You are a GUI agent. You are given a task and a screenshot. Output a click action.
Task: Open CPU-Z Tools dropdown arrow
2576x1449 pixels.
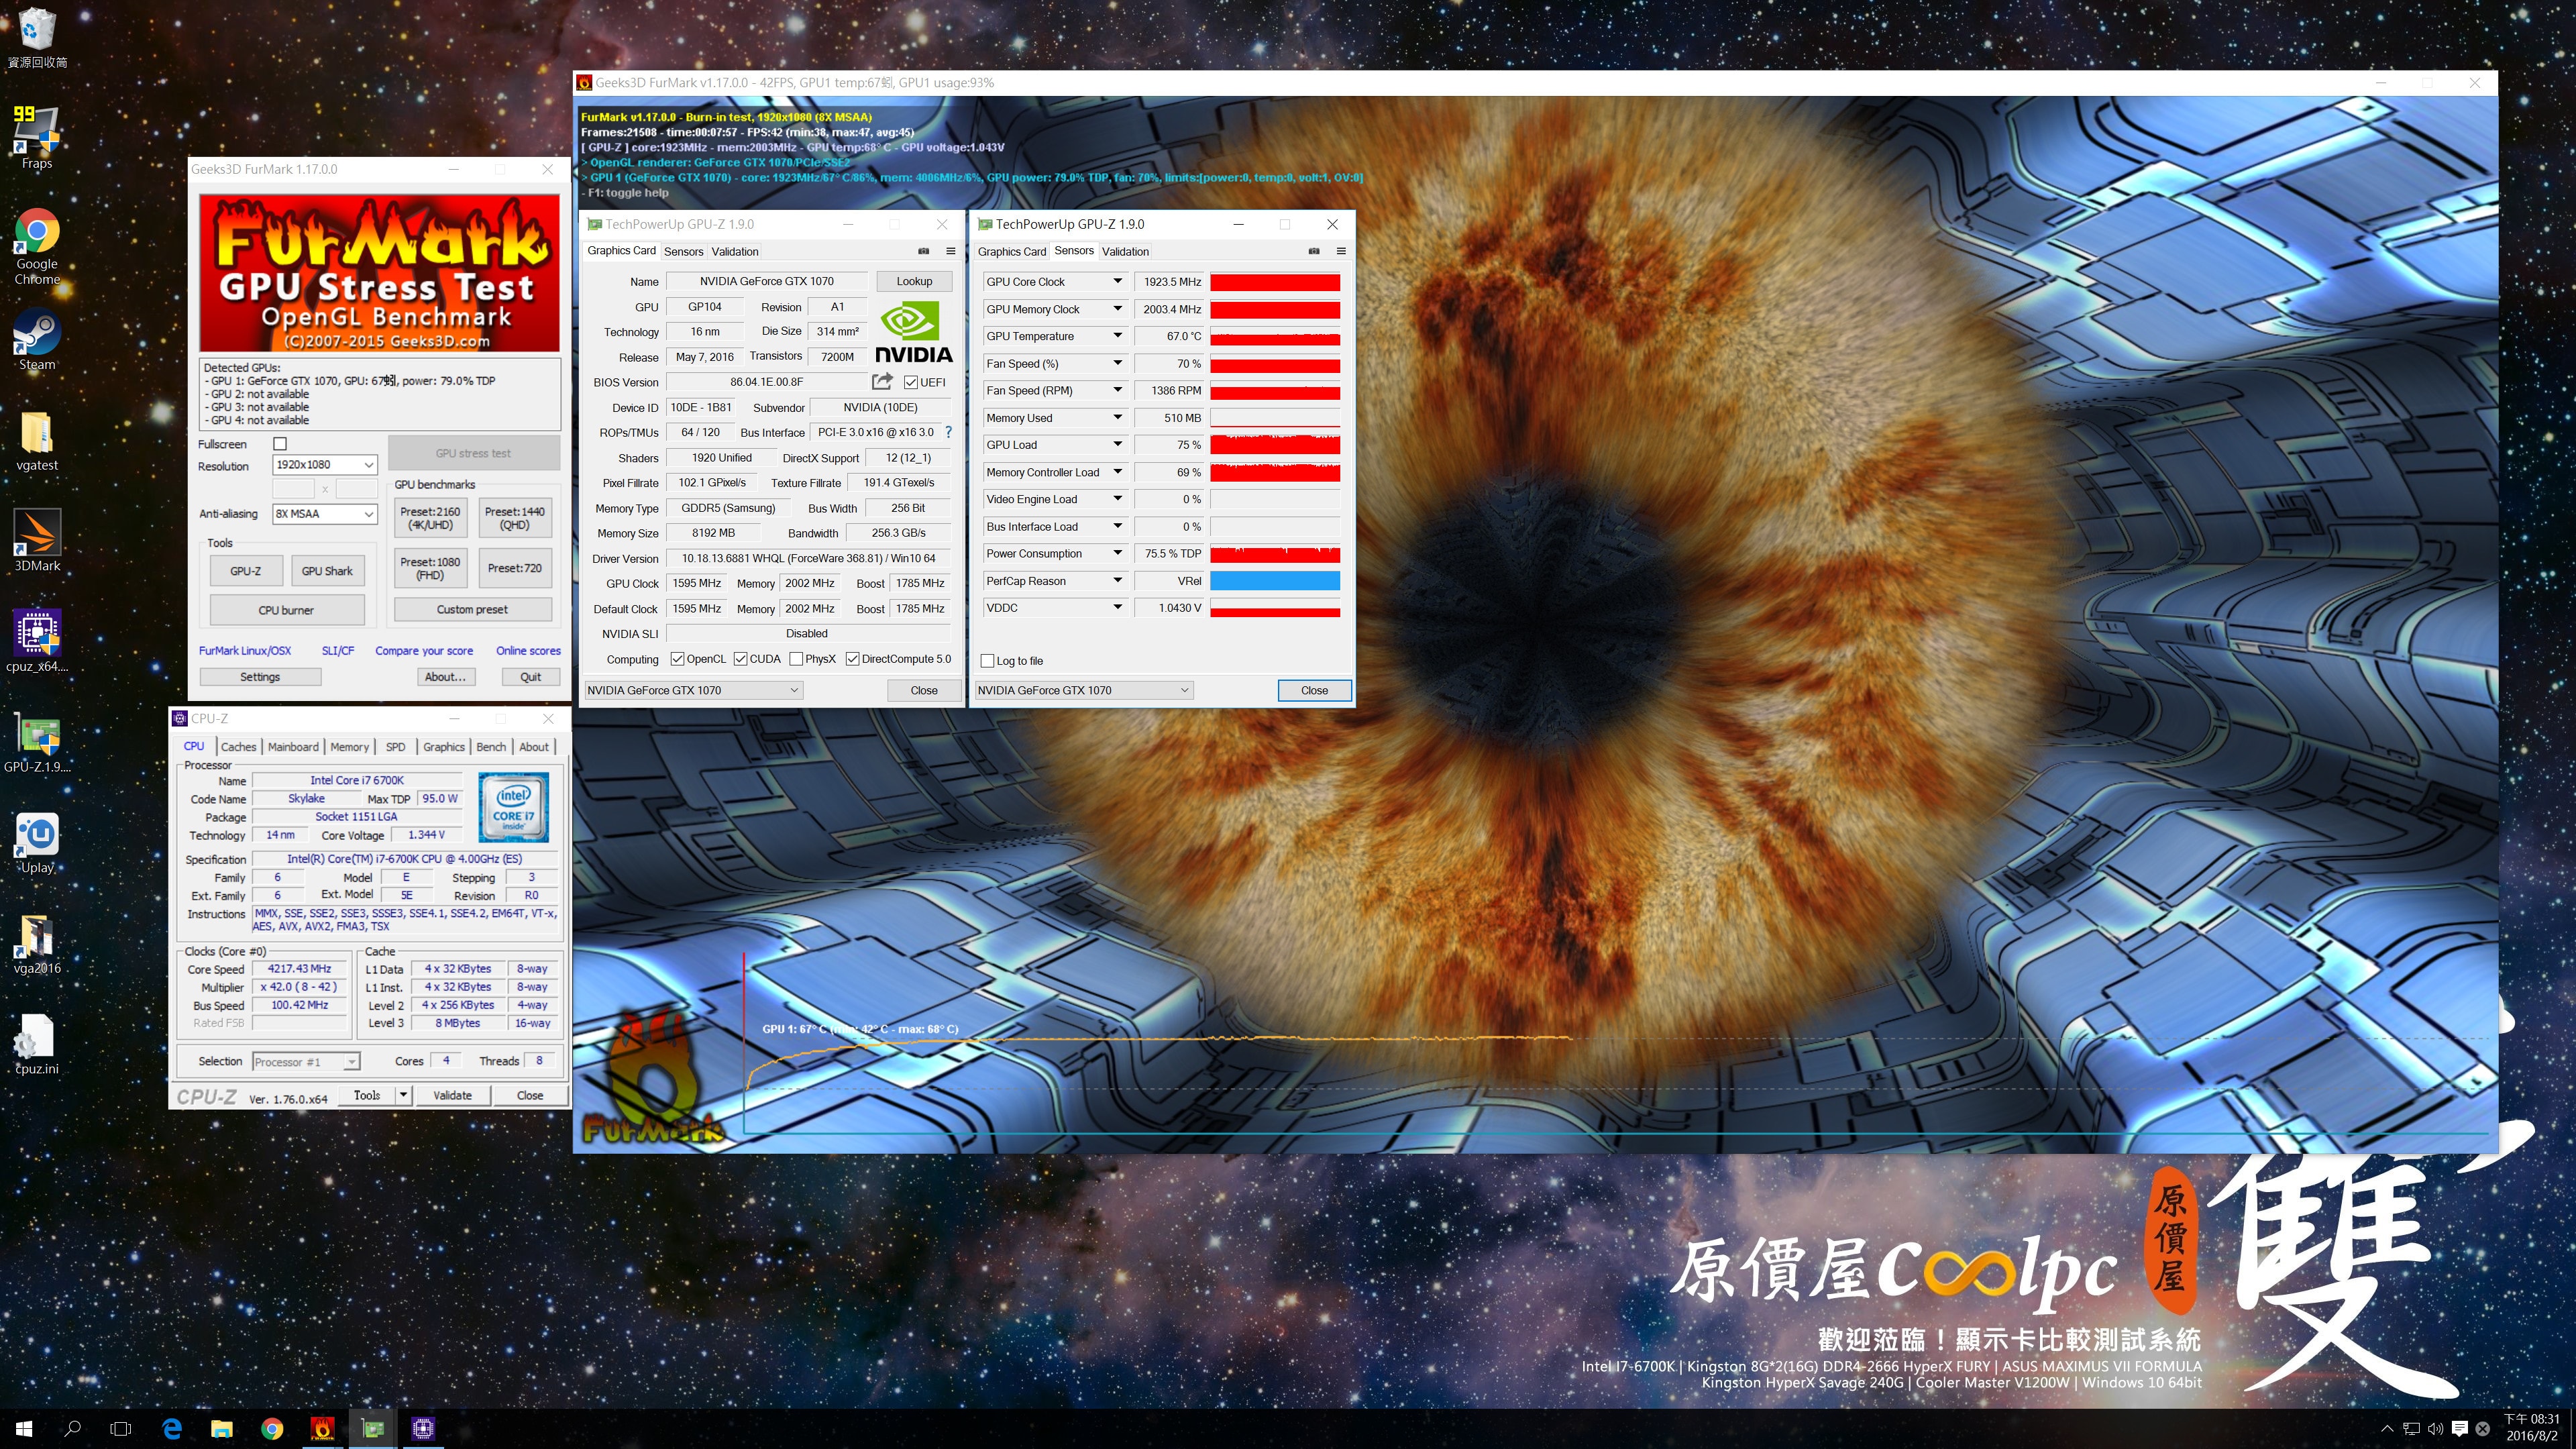tap(403, 1095)
